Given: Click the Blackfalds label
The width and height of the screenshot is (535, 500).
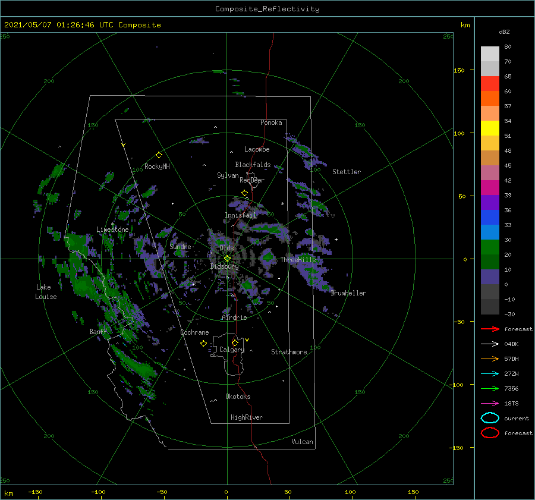Looking at the screenshot, I should (253, 165).
